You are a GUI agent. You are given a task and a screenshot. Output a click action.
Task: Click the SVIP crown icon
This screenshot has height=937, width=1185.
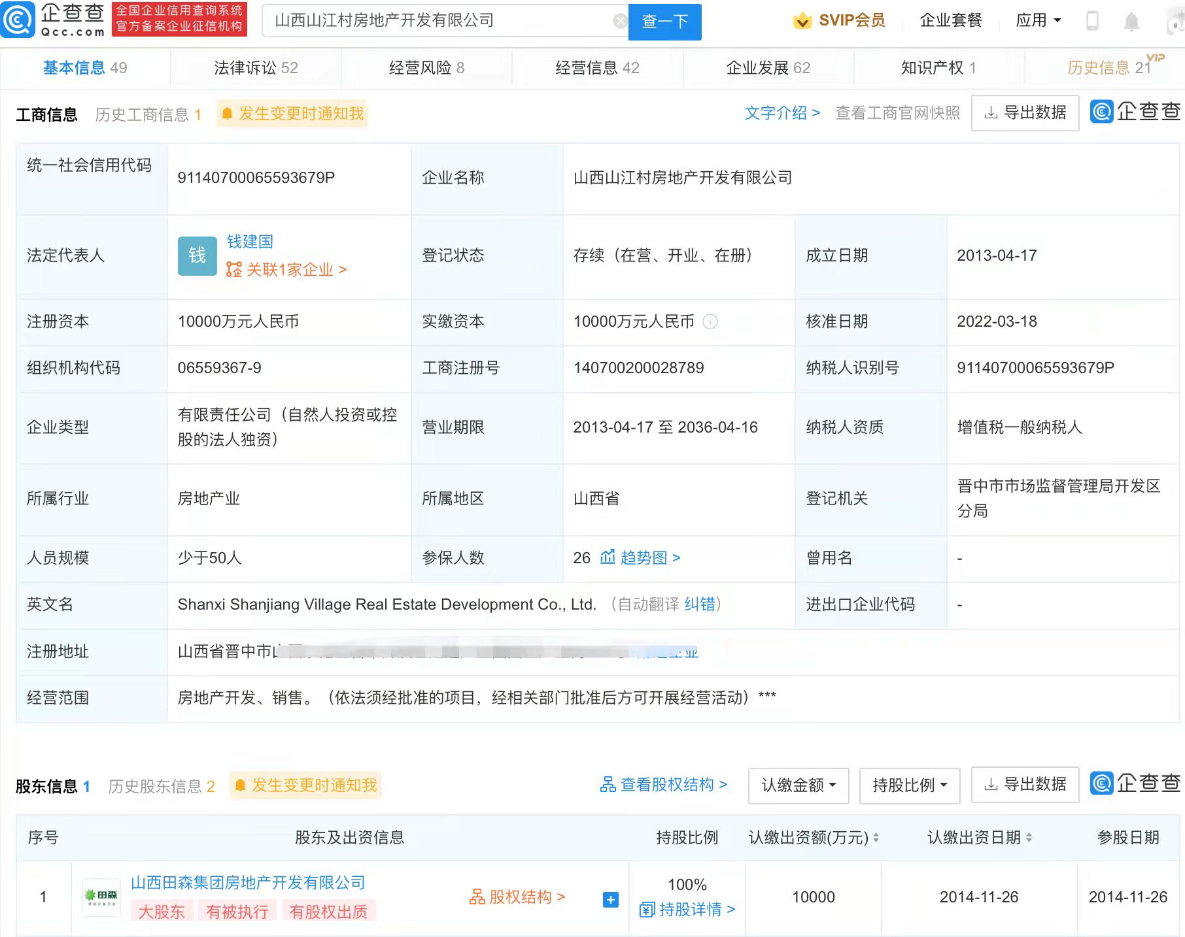click(802, 21)
